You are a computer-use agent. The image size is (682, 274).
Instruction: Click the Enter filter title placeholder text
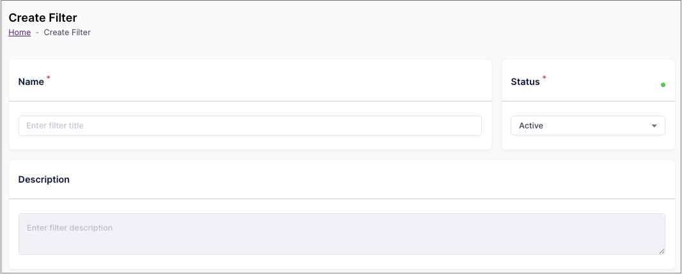pyautogui.click(x=55, y=126)
